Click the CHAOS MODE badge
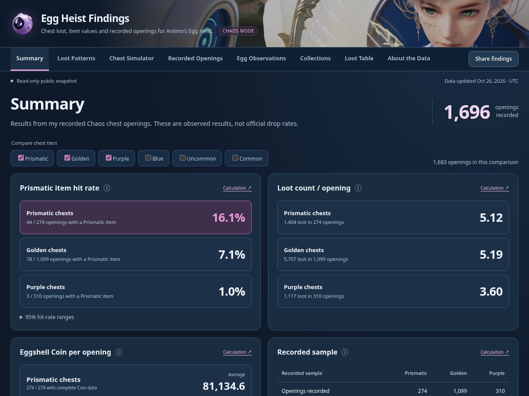The width and height of the screenshot is (529, 396). coord(238,31)
